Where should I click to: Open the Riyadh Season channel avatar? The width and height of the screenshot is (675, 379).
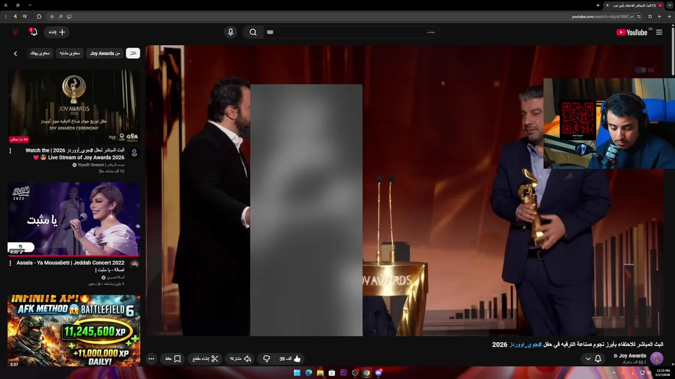coord(134,152)
